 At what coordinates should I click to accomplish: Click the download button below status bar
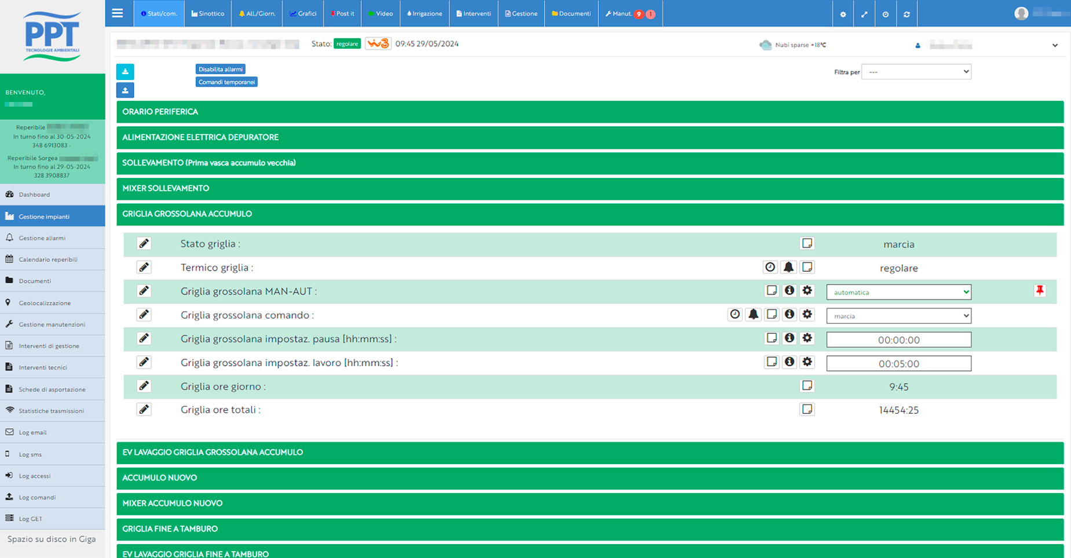(125, 71)
